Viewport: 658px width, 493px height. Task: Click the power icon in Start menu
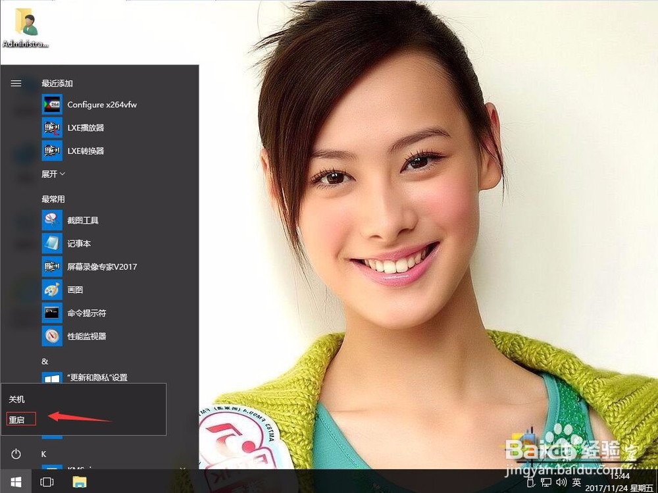(x=16, y=454)
